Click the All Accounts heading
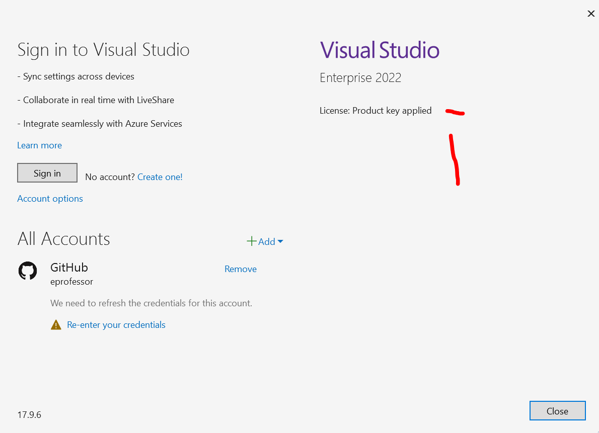The height and width of the screenshot is (433, 599). point(63,239)
